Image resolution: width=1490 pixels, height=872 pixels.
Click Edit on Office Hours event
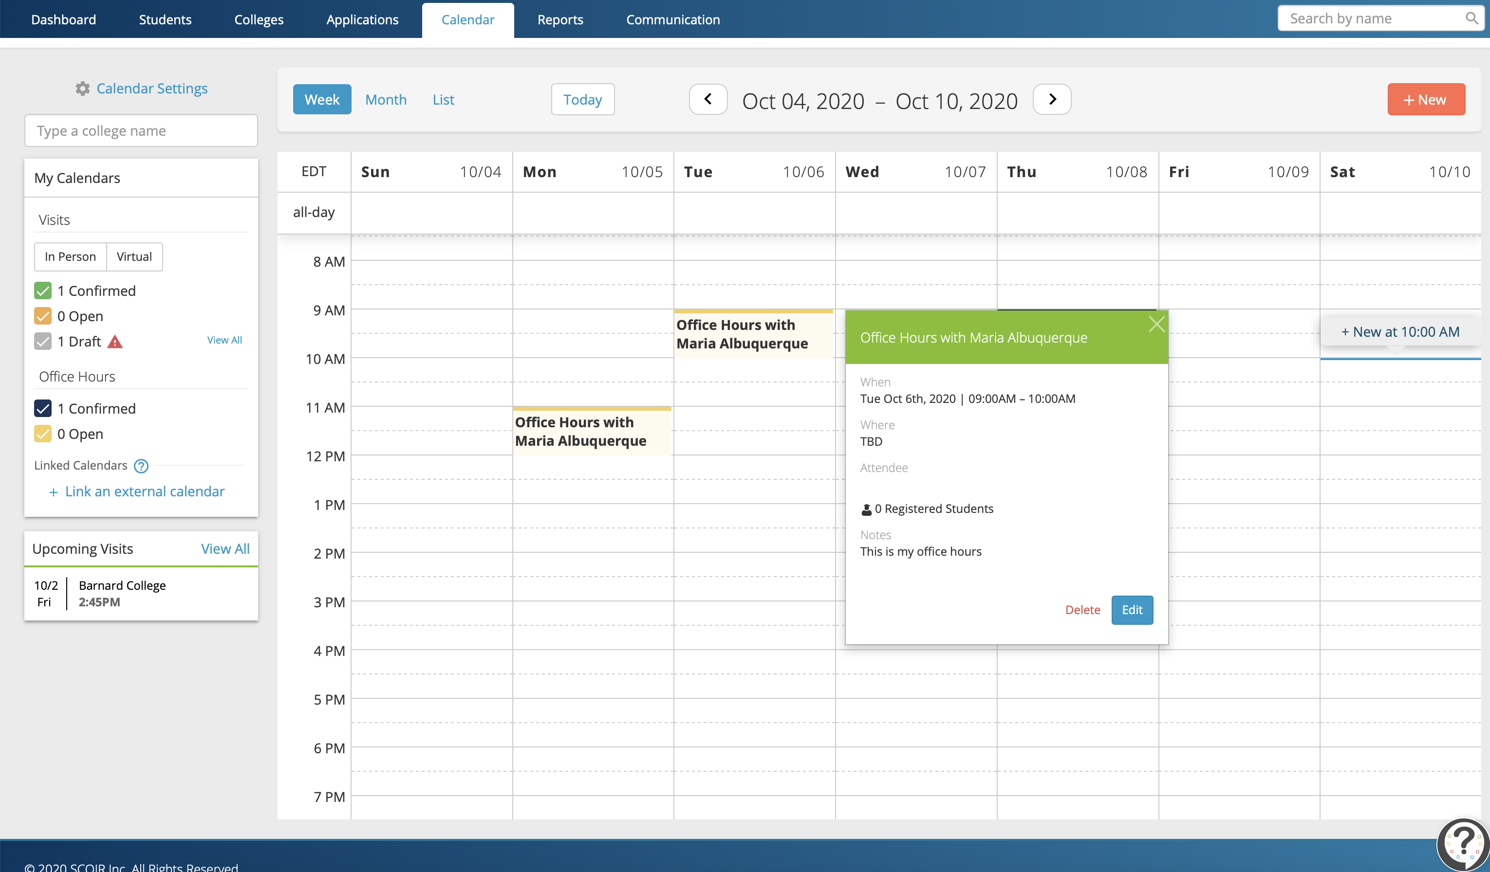tap(1133, 608)
